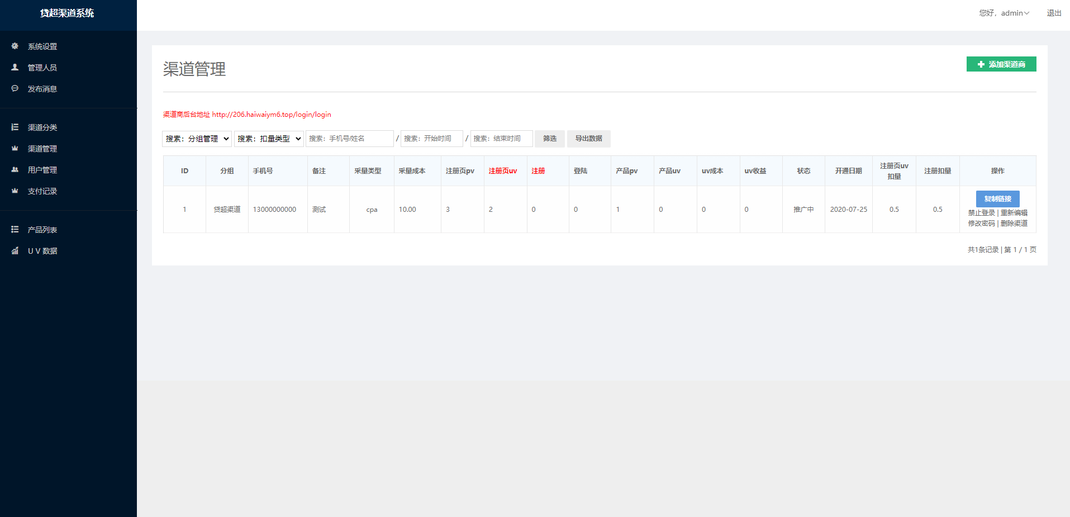Open the 扣量类型 search dropdown
Screen dimensions: 1070x517
tap(269, 139)
